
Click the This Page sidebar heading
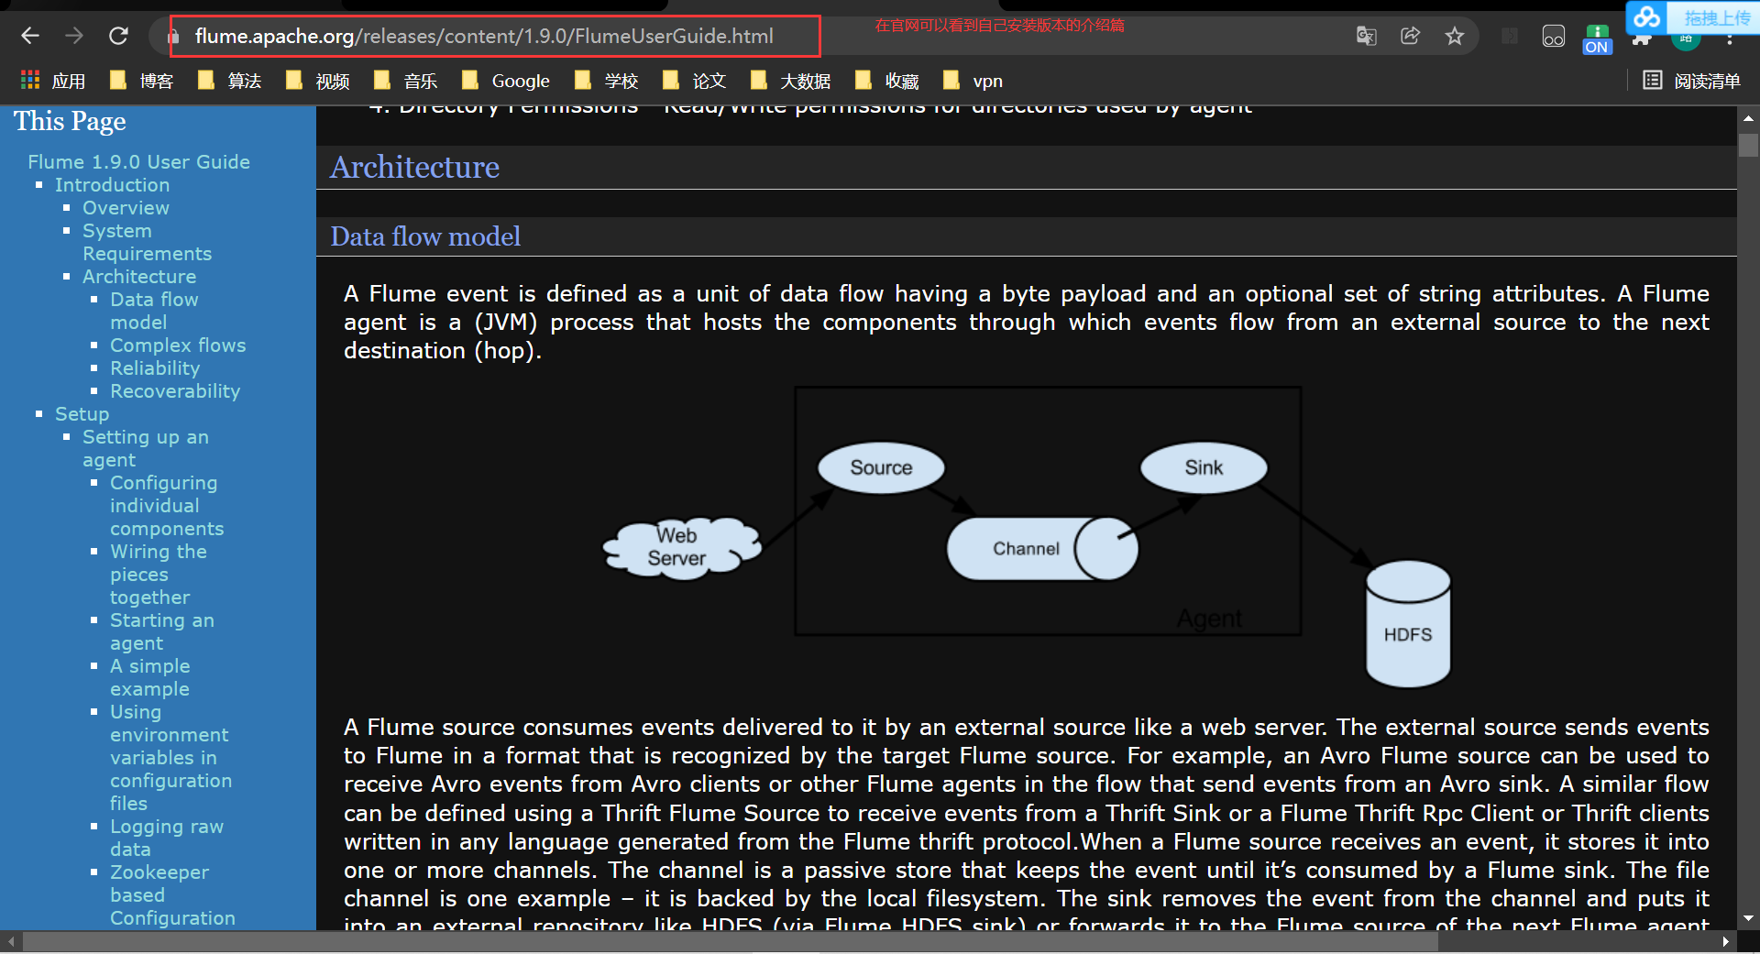(x=70, y=122)
